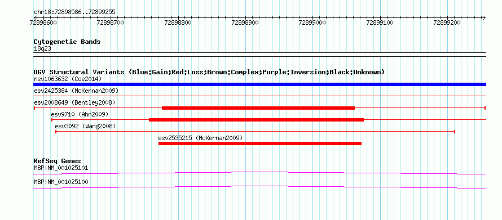
Task: Select the esv9710 (Ahn2009) label
Action: pos(80,114)
